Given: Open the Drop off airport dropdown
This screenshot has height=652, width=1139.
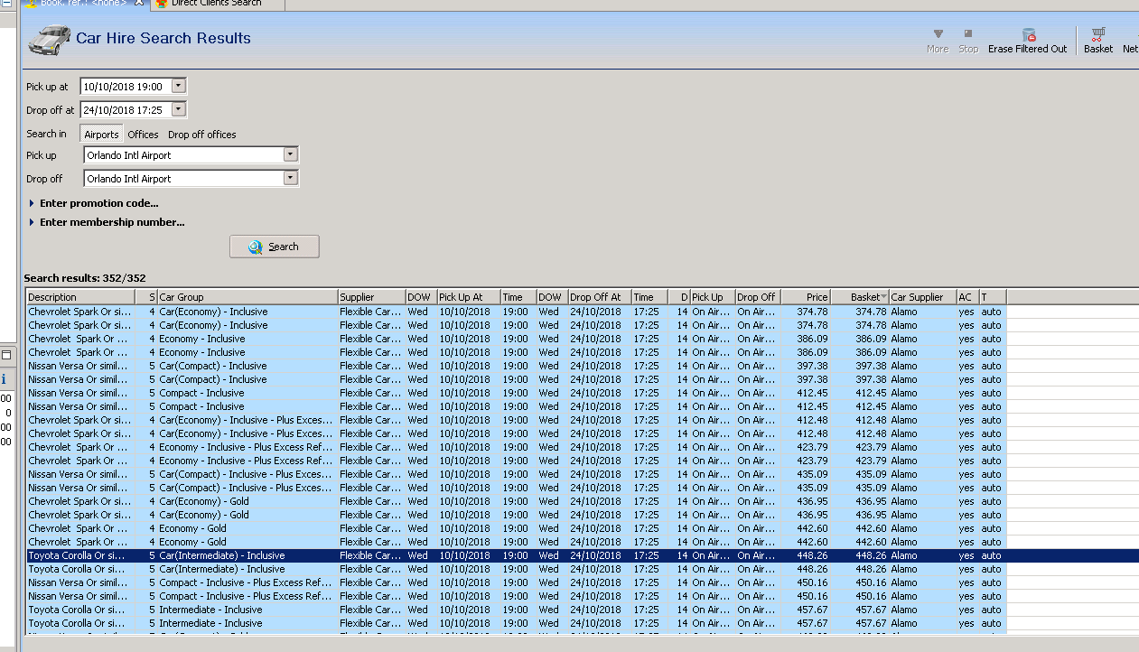Looking at the screenshot, I should tap(290, 179).
